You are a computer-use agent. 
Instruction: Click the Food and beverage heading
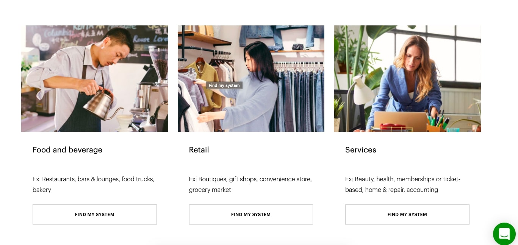tap(67, 150)
